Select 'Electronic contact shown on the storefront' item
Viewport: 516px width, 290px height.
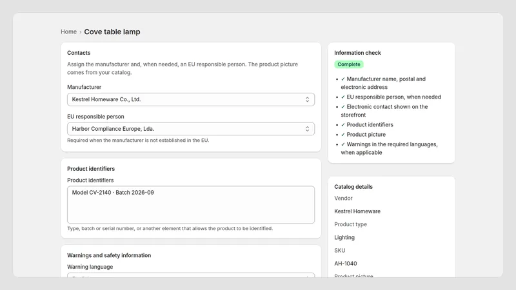tap(384, 111)
